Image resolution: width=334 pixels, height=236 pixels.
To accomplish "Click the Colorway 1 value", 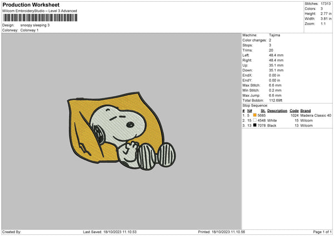I will coord(31,30).
